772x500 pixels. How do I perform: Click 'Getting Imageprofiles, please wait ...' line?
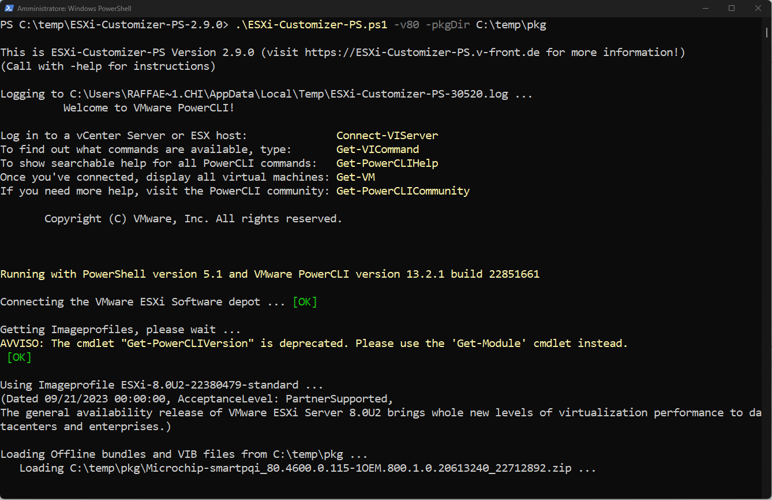tap(121, 330)
